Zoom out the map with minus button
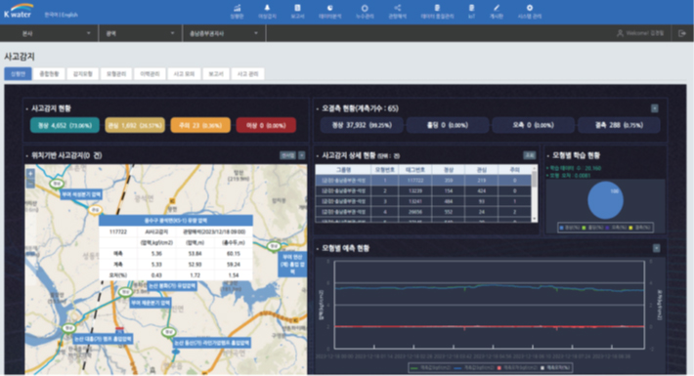This screenshot has height=376, width=694. [x=30, y=183]
